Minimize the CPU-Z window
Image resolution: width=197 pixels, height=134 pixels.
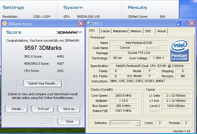pyautogui.click(x=178, y=23)
